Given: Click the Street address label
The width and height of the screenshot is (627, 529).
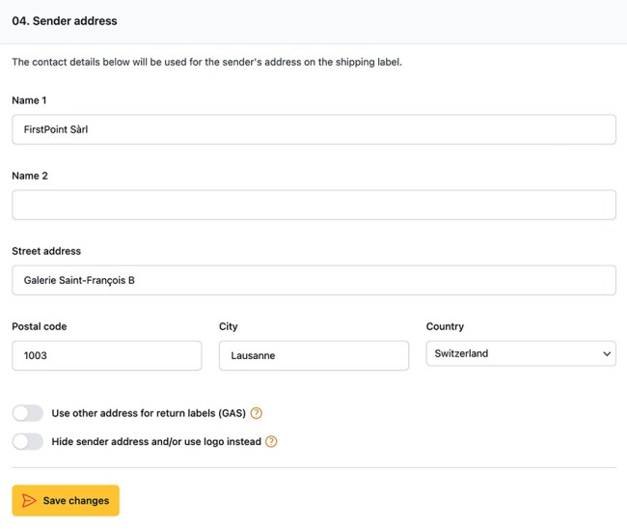Looking at the screenshot, I should click(x=46, y=251).
